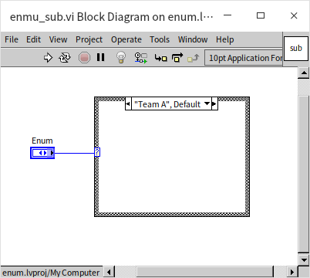Click the horizontal scrollbar right arrow

pyautogui.click(x=292, y=272)
